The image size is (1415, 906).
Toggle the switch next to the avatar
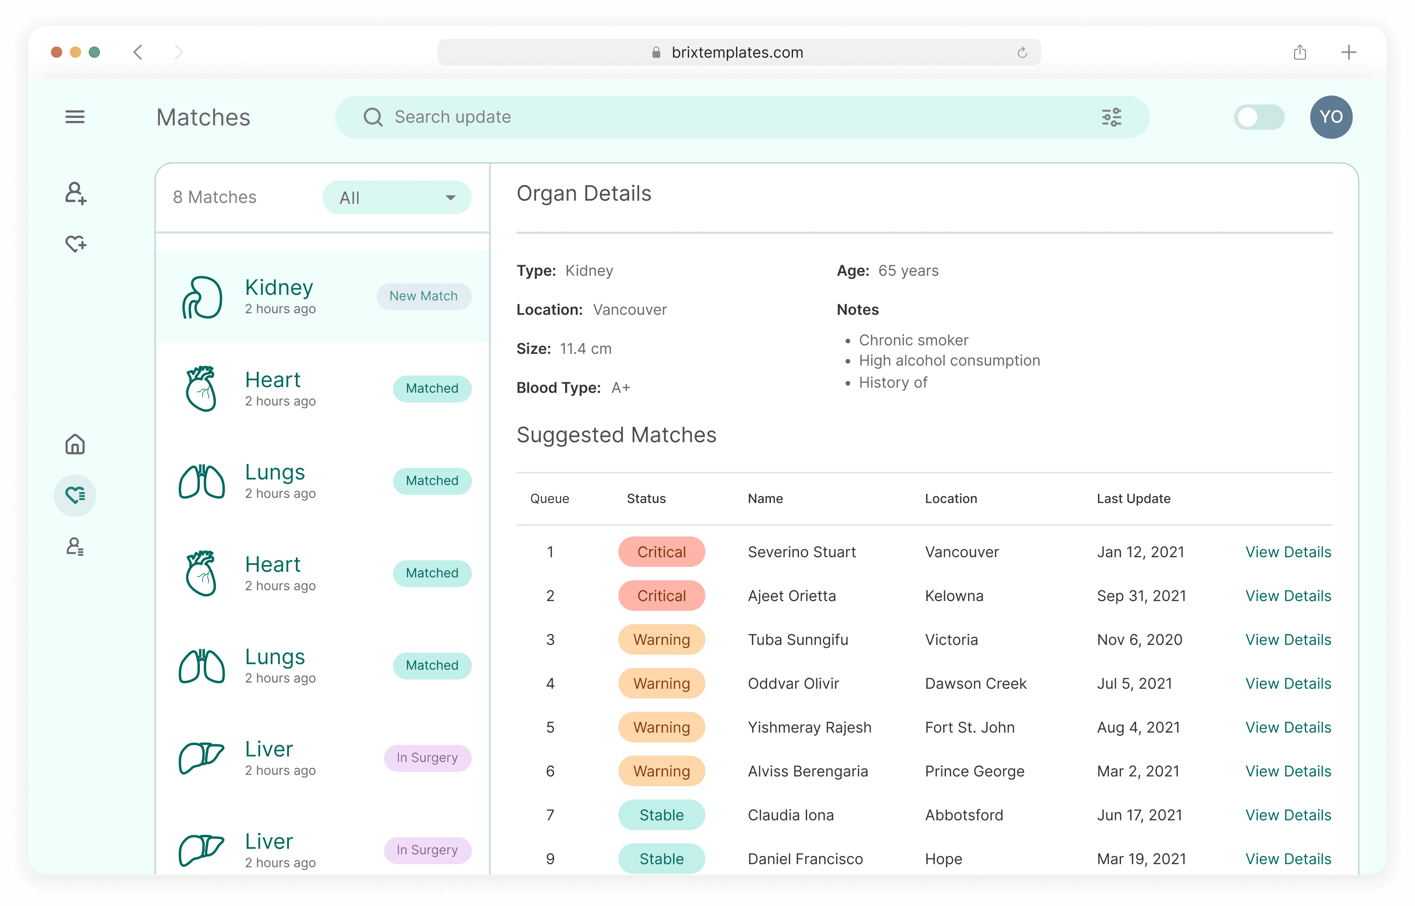[x=1258, y=117]
